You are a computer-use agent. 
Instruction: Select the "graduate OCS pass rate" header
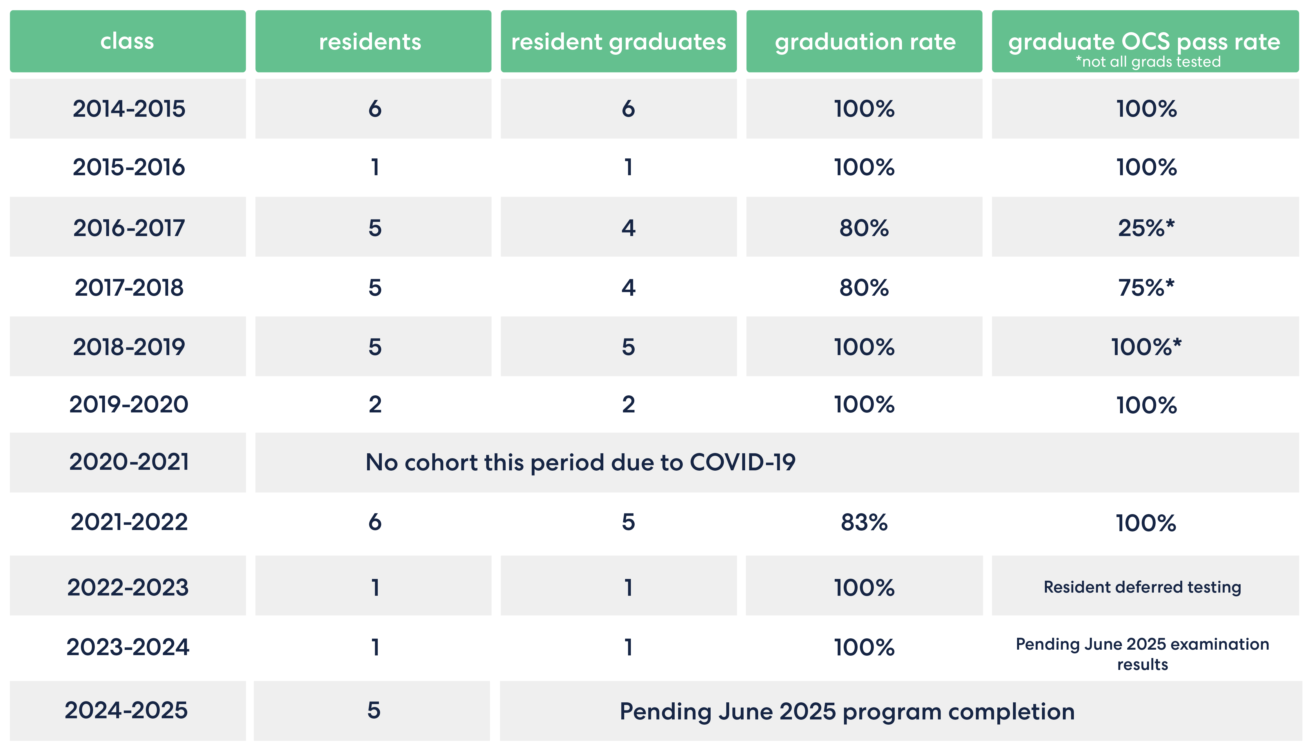1144,41
